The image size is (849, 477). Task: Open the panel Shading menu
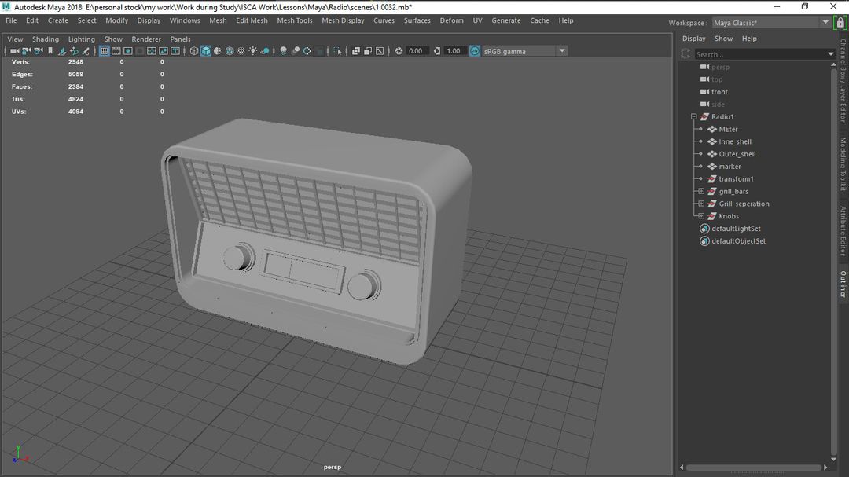[46, 39]
